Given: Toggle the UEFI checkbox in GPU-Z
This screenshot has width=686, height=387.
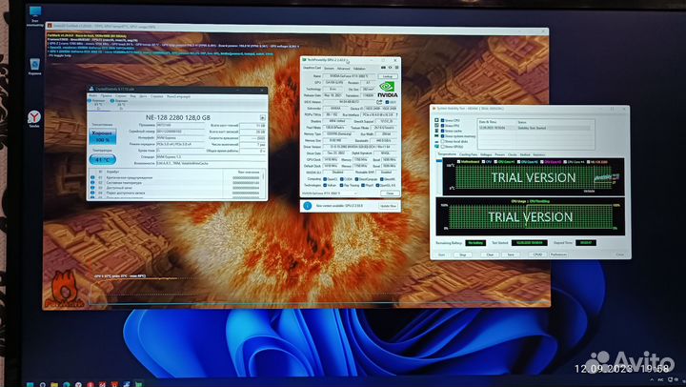Looking at the screenshot, I should coord(387,102).
